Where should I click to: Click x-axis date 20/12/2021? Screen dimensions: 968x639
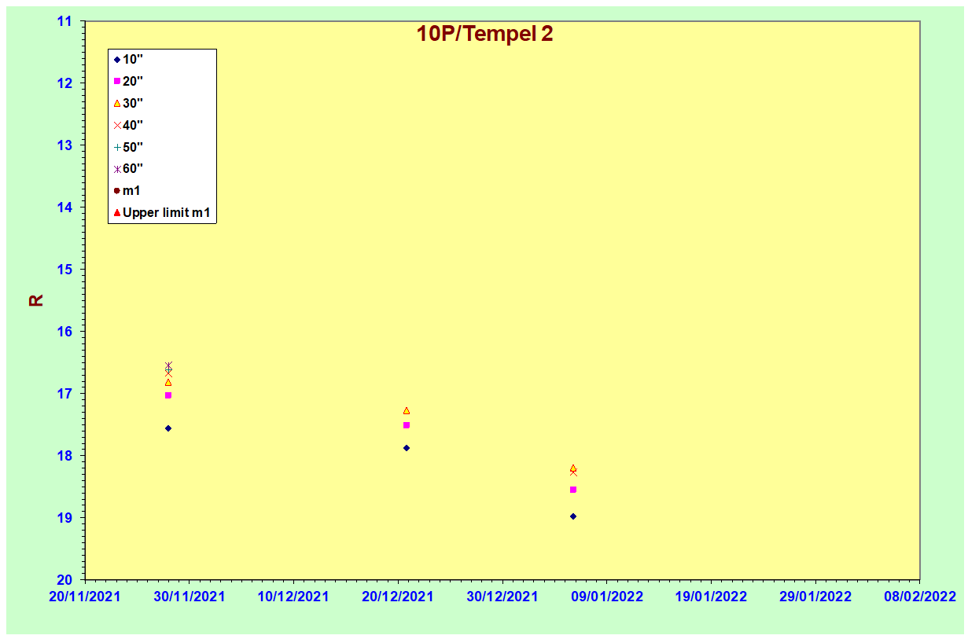click(398, 597)
